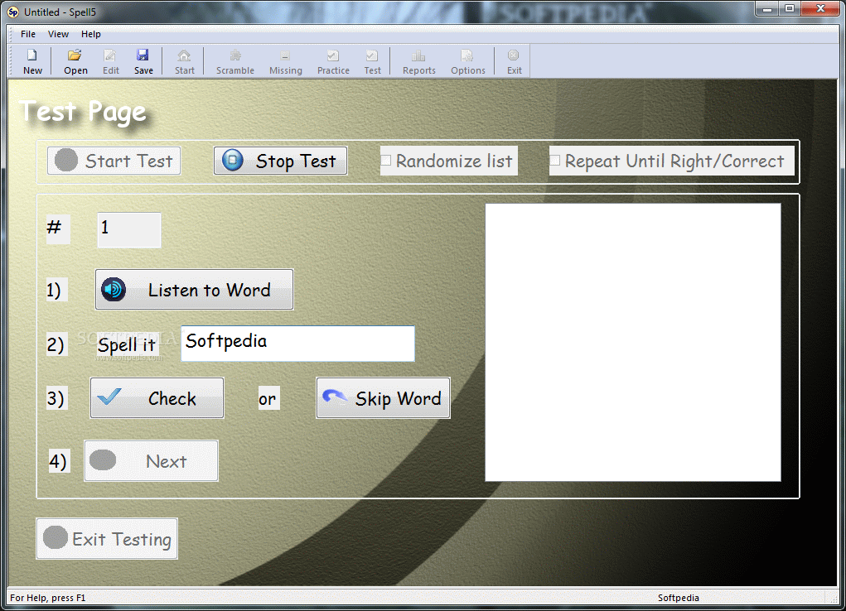The width and height of the screenshot is (846, 611).
Task: Click the Test toolbar icon
Action: coord(372,61)
